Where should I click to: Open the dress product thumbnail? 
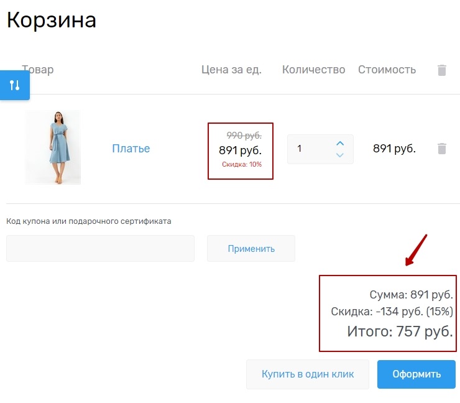coord(53,148)
